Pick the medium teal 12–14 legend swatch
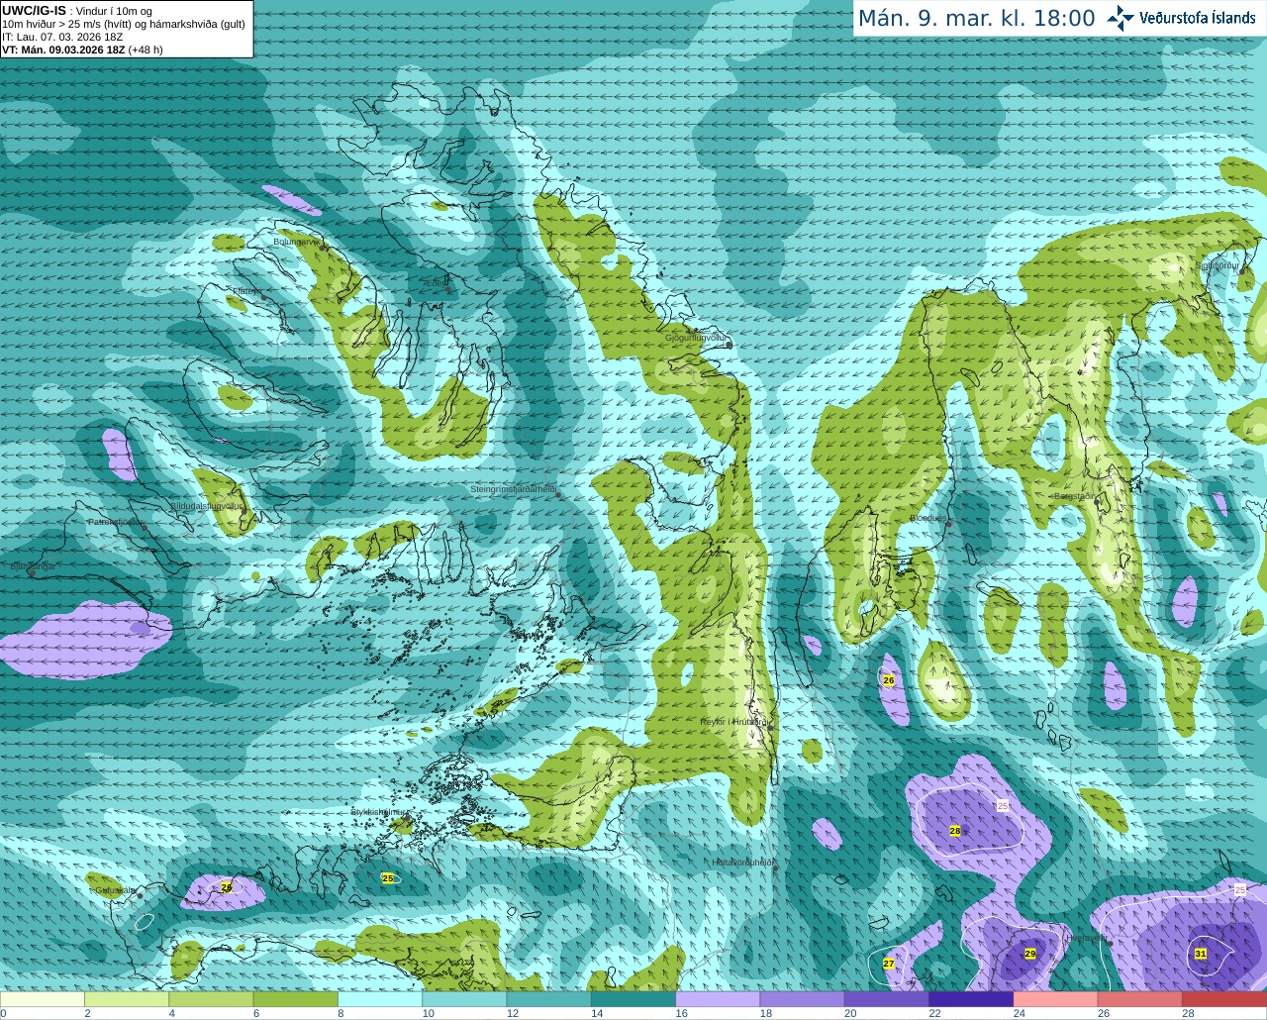 click(x=549, y=999)
